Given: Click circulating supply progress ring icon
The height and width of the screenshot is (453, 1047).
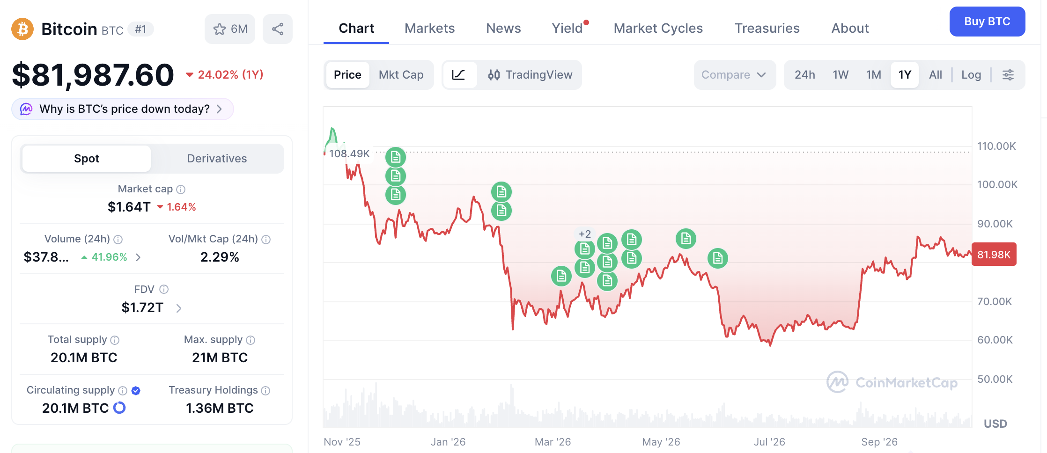Looking at the screenshot, I should 120,408.
